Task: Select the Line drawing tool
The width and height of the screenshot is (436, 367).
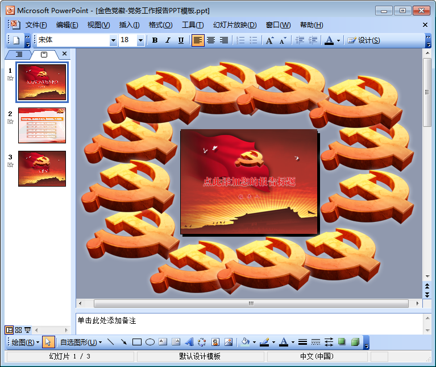Action: tap(110, 342)
